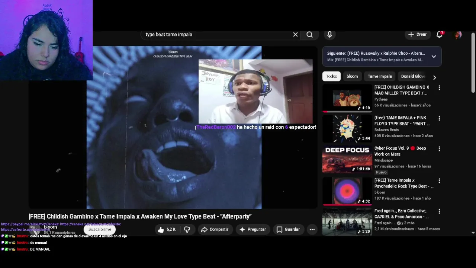Open options for Tame Impala + Pink Floyd video

point(439,118)
